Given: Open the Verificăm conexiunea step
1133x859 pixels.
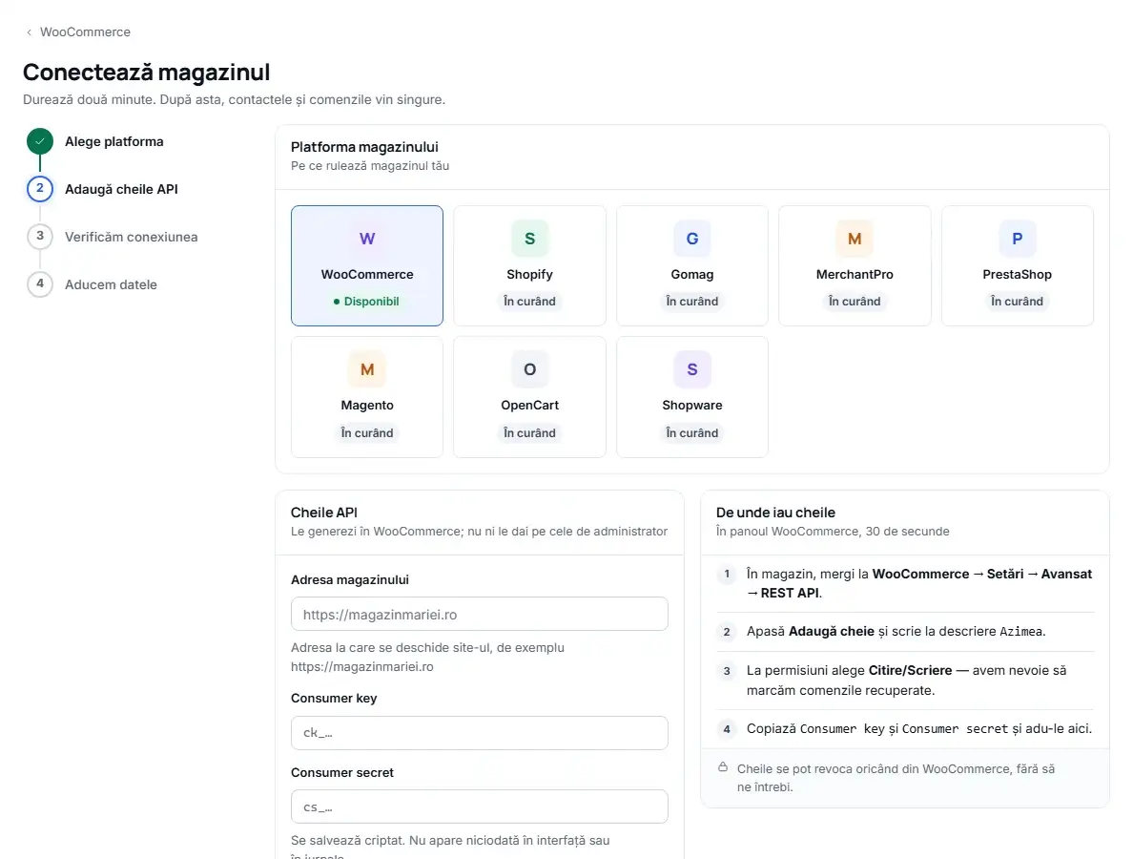Looking at the screenshot, I should coord(131,237).
